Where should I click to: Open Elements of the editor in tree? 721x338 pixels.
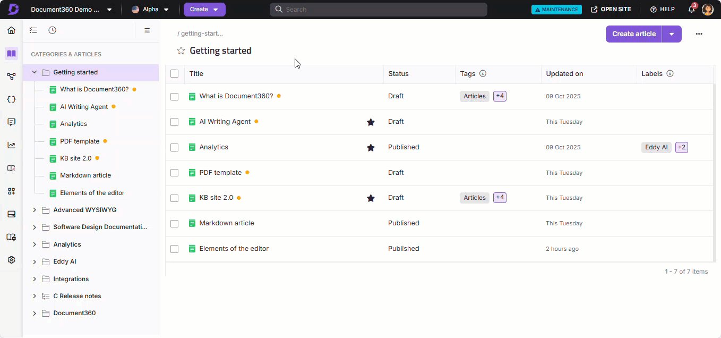[92, 193]
